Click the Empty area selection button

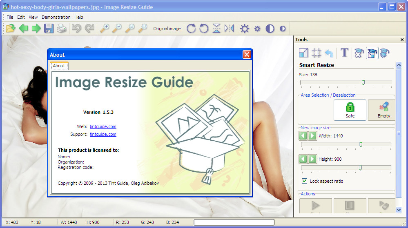pyautogui.click(x=382, y=110)
